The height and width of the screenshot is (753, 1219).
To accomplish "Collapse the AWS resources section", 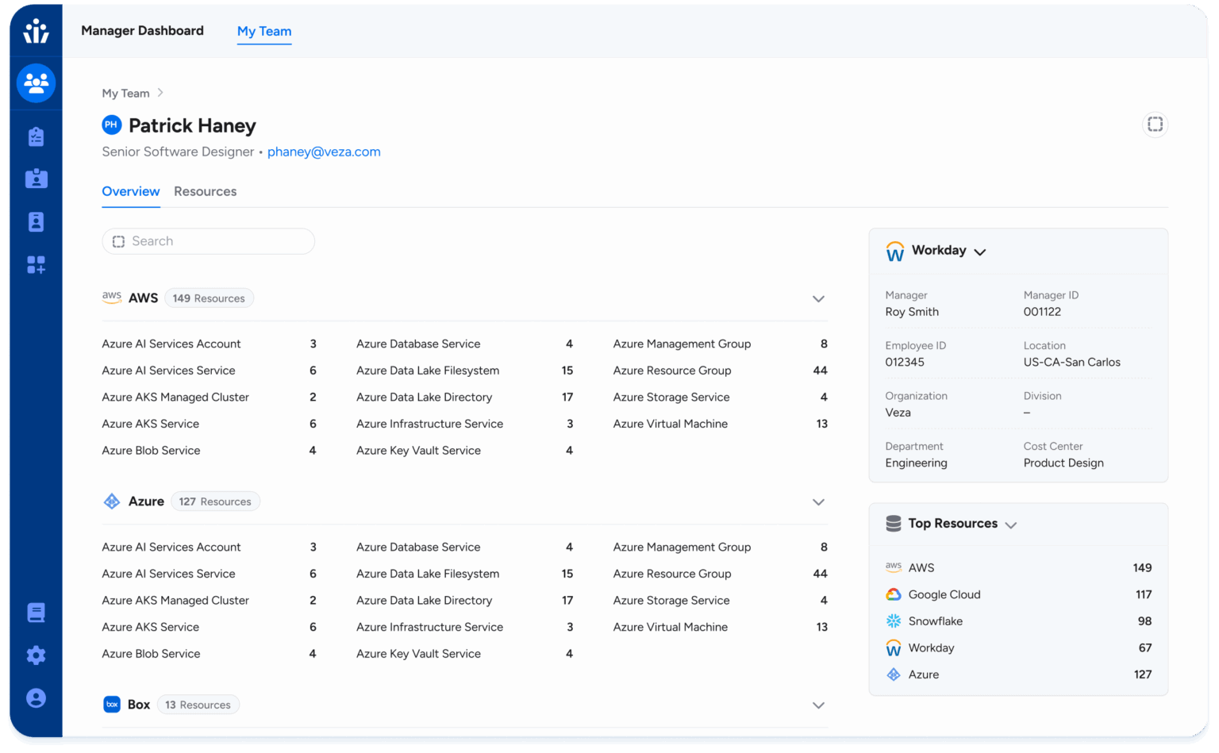I will (818, 299).
